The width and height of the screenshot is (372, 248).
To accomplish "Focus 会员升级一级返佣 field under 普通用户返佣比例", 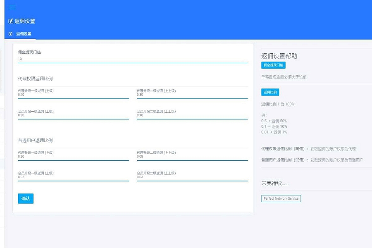I will click(73, 177).
